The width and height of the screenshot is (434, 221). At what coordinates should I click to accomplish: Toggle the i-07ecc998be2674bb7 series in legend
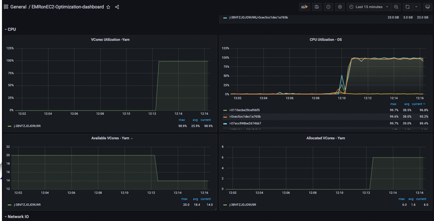245,123
